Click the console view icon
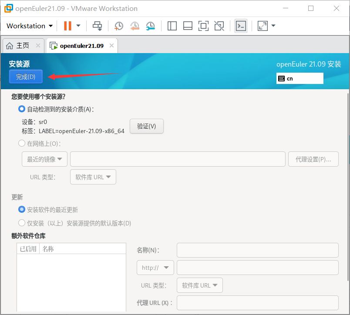 tap(241, 26)
